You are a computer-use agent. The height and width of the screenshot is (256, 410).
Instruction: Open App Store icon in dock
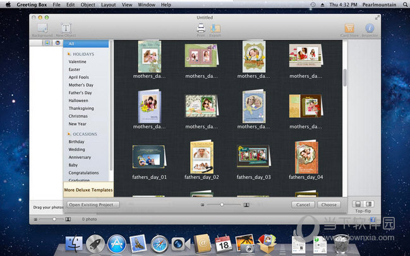[x=117, y=244]
